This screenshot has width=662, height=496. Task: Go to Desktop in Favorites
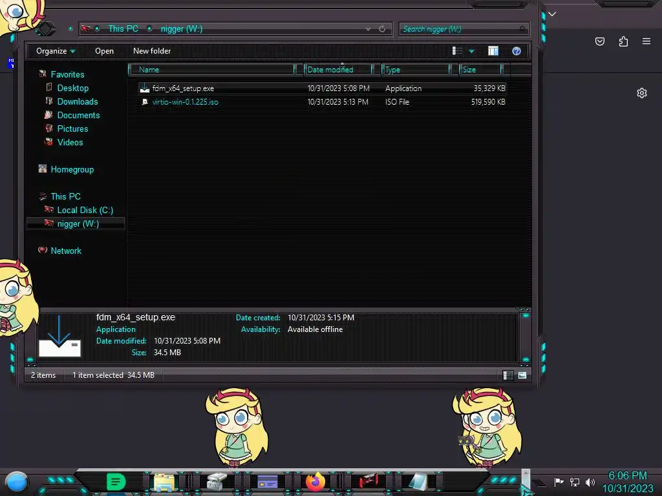73,88
